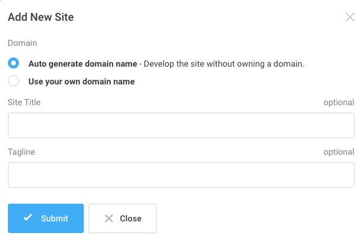The height and width of the screenshot is (241, 362).
Task: Click the 'Add New Site' dialog heading
Action: 41,17
